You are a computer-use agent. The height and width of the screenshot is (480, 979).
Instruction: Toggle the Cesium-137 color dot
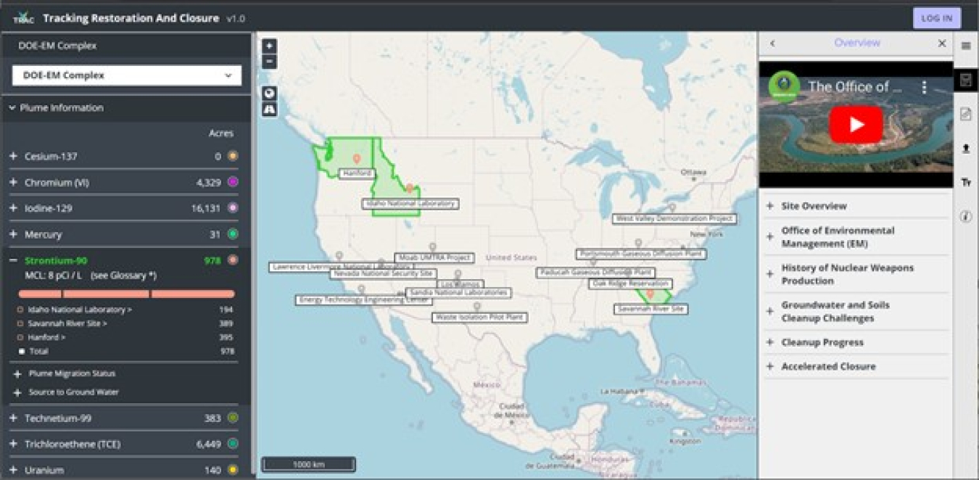[x=233, y=156]
